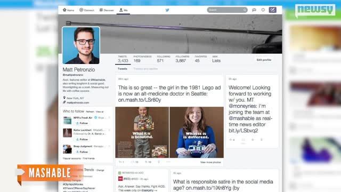Open the @Mashable link in bio
This screenshot has height=192, width=341.
tap(98, 80)
